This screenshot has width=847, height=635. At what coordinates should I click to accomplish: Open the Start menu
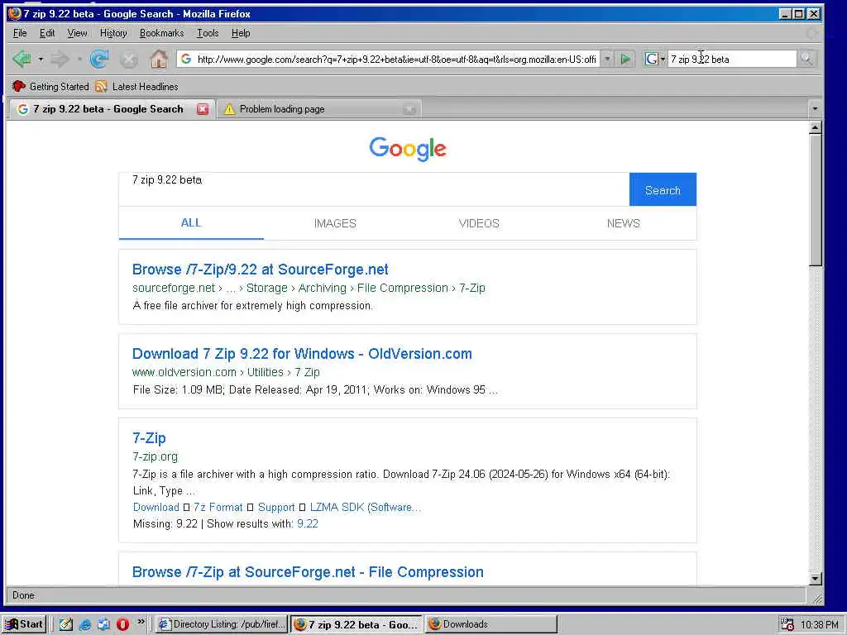24,624
